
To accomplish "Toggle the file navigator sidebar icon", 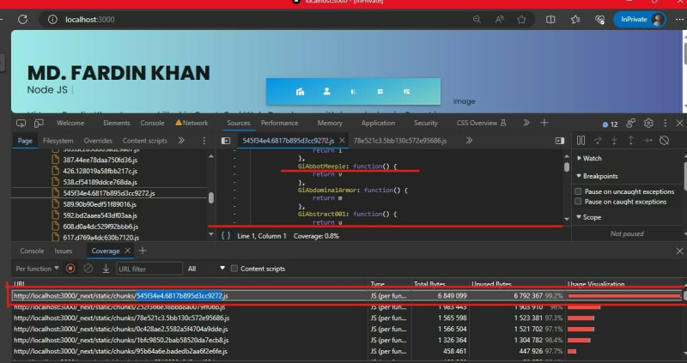I will [226, 141].
